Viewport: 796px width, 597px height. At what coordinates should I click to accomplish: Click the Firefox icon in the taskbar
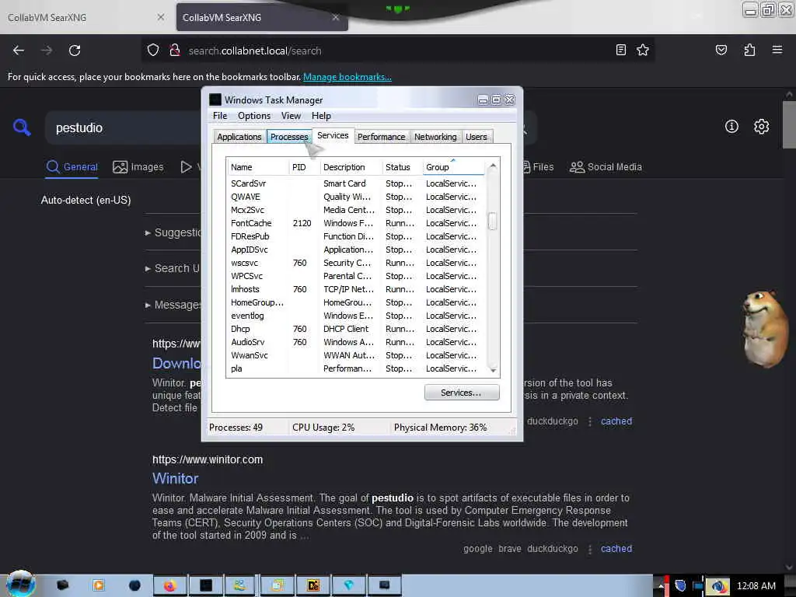coord(170,585)
